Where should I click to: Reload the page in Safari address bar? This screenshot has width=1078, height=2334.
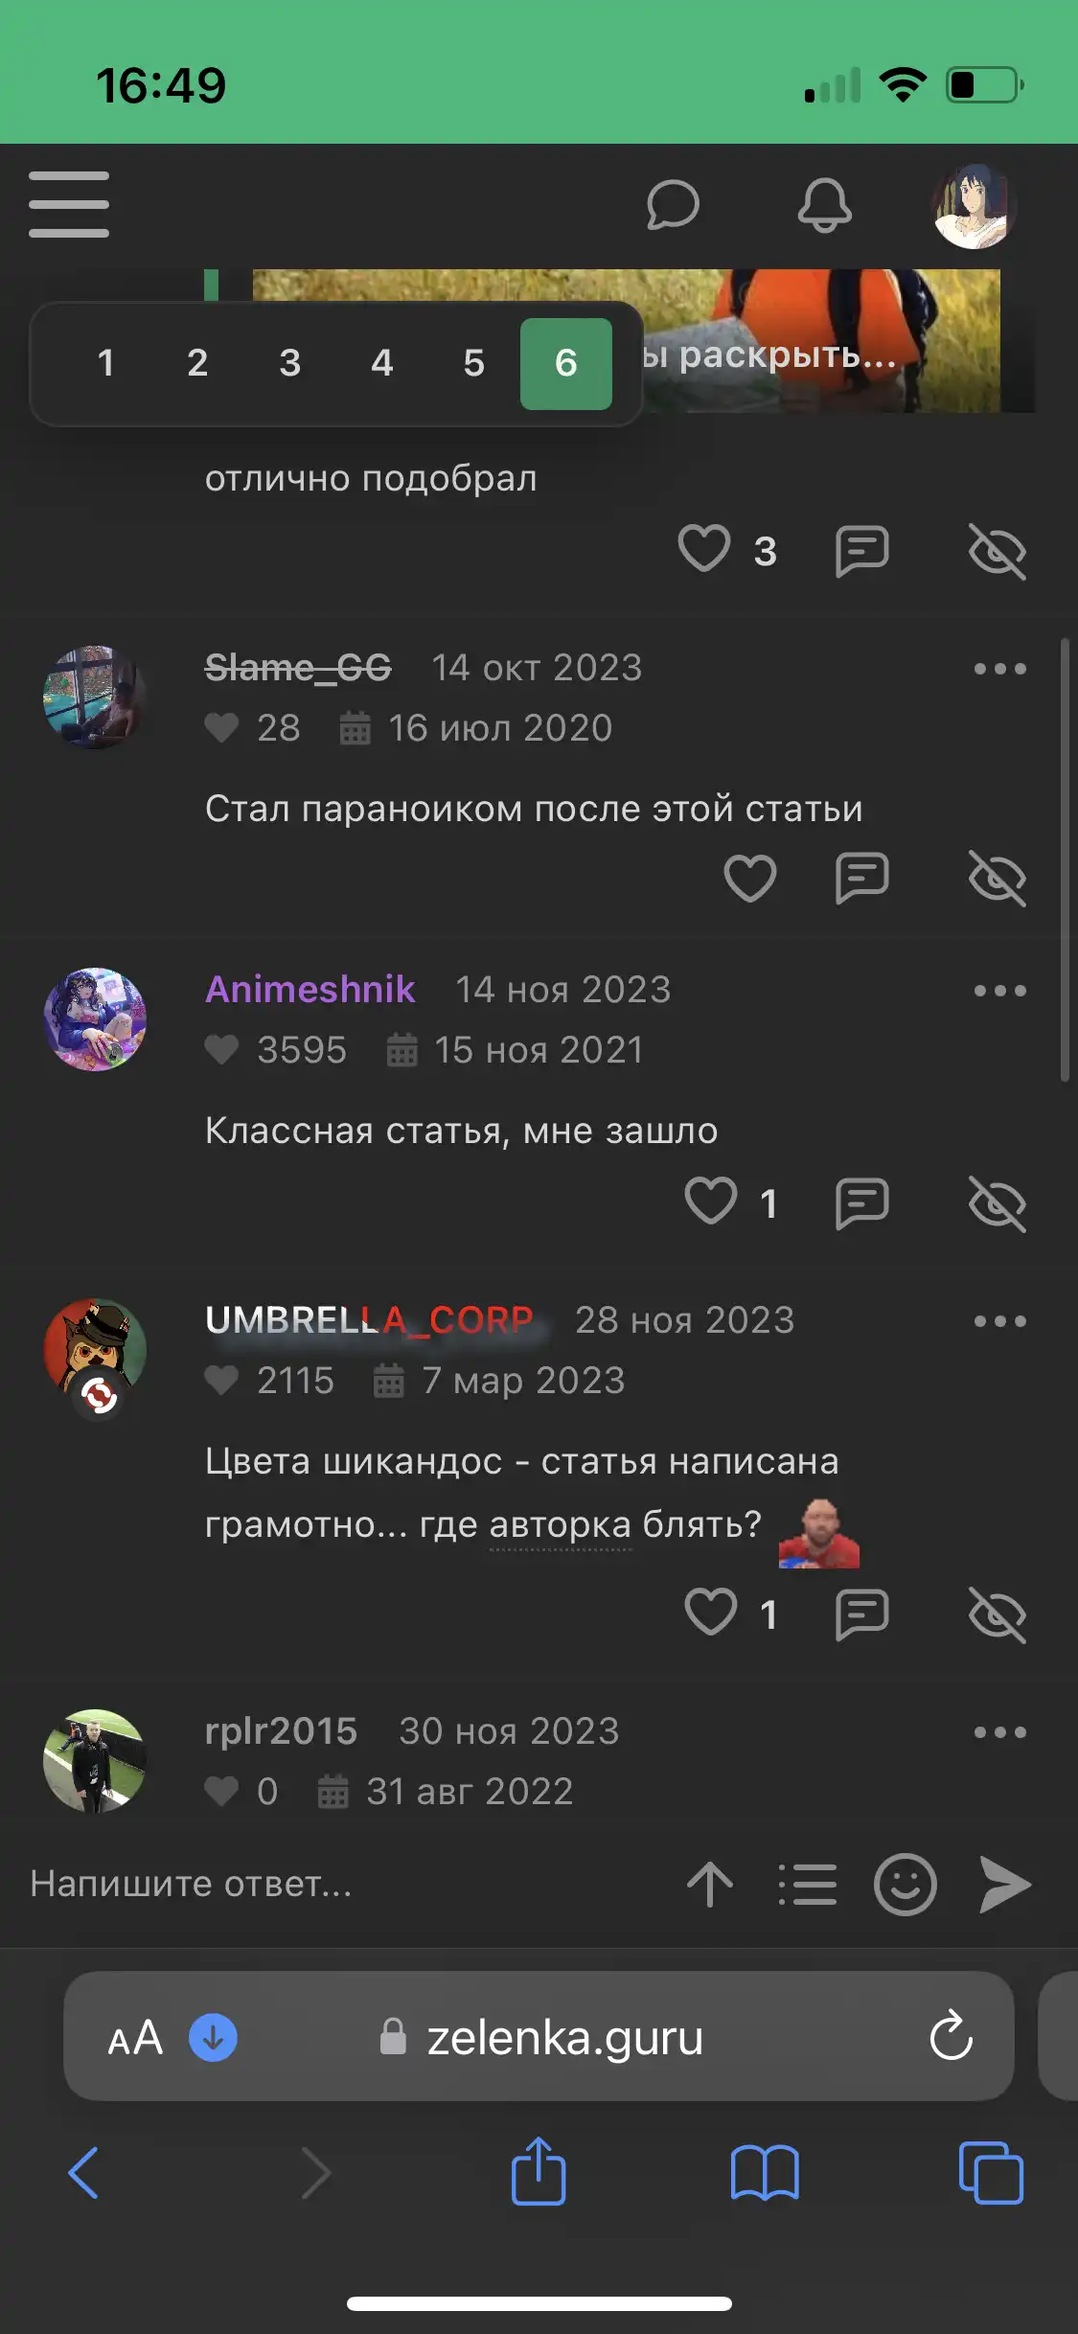[x=951, y=2036]
